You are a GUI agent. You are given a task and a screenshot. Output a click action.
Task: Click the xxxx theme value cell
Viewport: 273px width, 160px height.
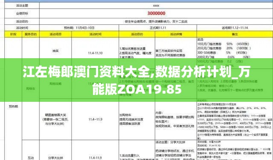tap(156, 6)
